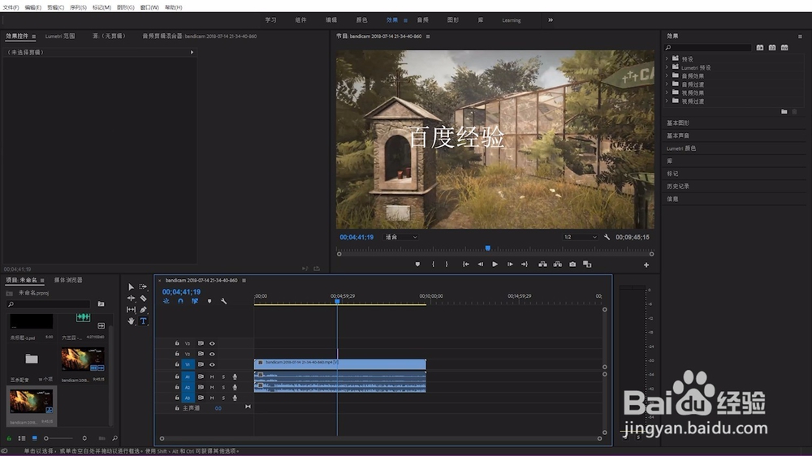Expand the 音频过渡 folder
Screen dimensions: 812x456
tap(667, 84)
